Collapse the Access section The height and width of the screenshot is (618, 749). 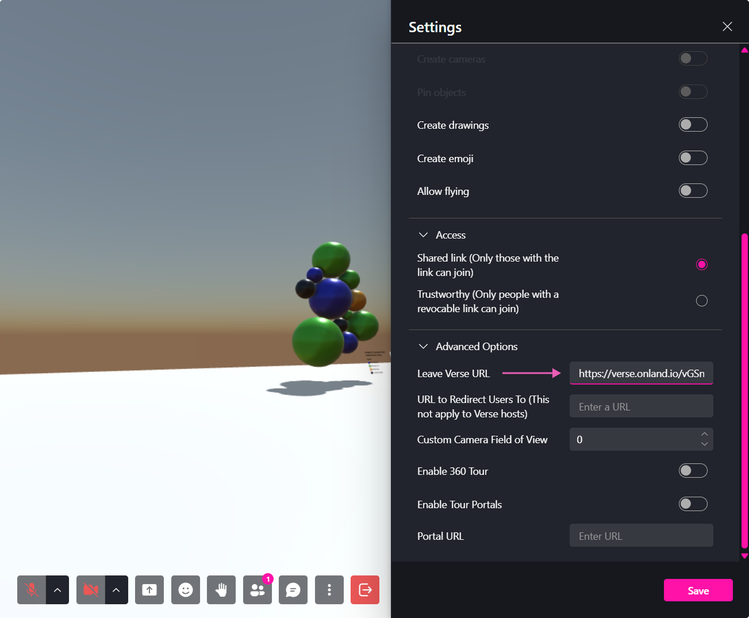pyautogui.click(x=424, y=235)
